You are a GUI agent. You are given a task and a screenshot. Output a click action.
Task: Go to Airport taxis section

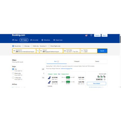pos(58,40)
